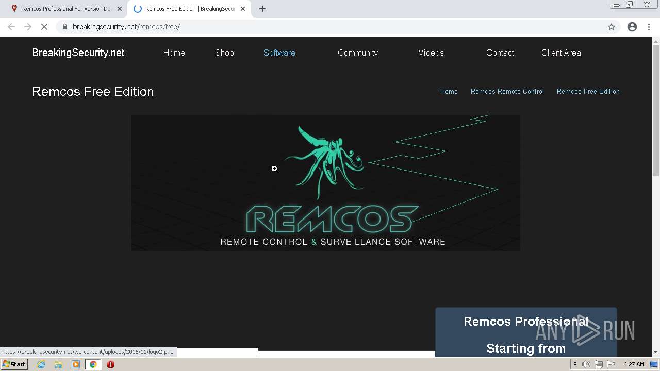Click the page vertical scrollbar thumb
Screen dimensions: 660x371
tap(656, 111)
